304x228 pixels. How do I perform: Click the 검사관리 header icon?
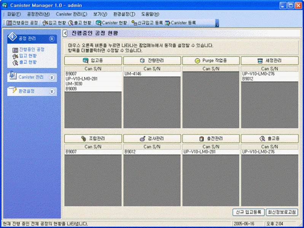143,139
